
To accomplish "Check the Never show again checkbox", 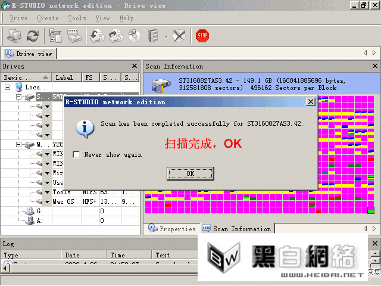I will [76, 154].
